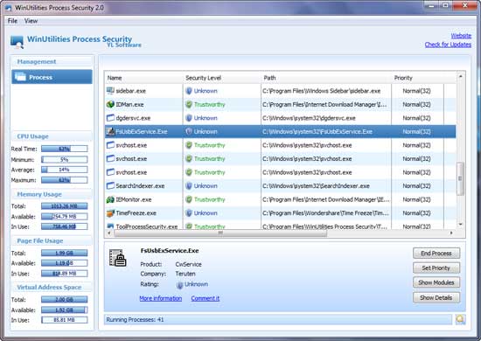Viewport: 481px width, 341px height.
Task: Select the IEMonitor.exe process name
Action: pos(134,199)
